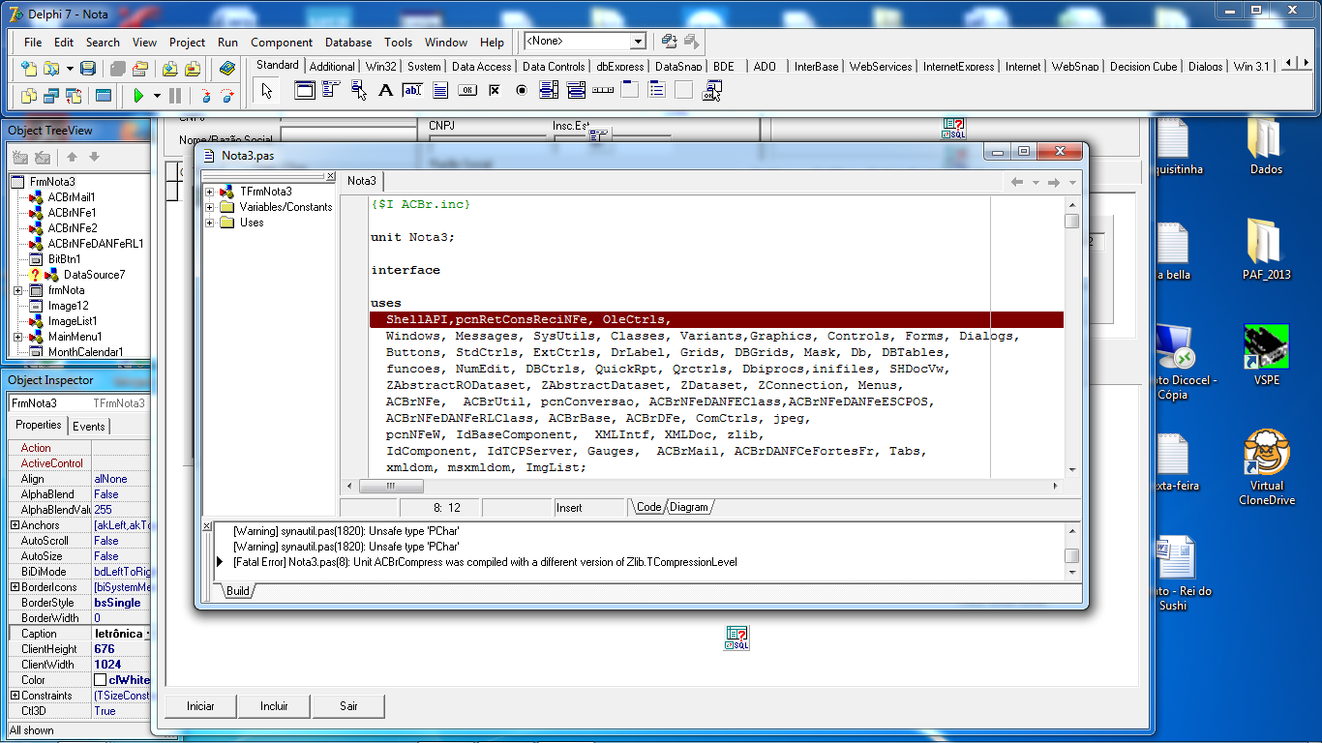Open the Component menu
This screenshot has height=743, width=1322.
pyautogui.click(x=282, y=43)
